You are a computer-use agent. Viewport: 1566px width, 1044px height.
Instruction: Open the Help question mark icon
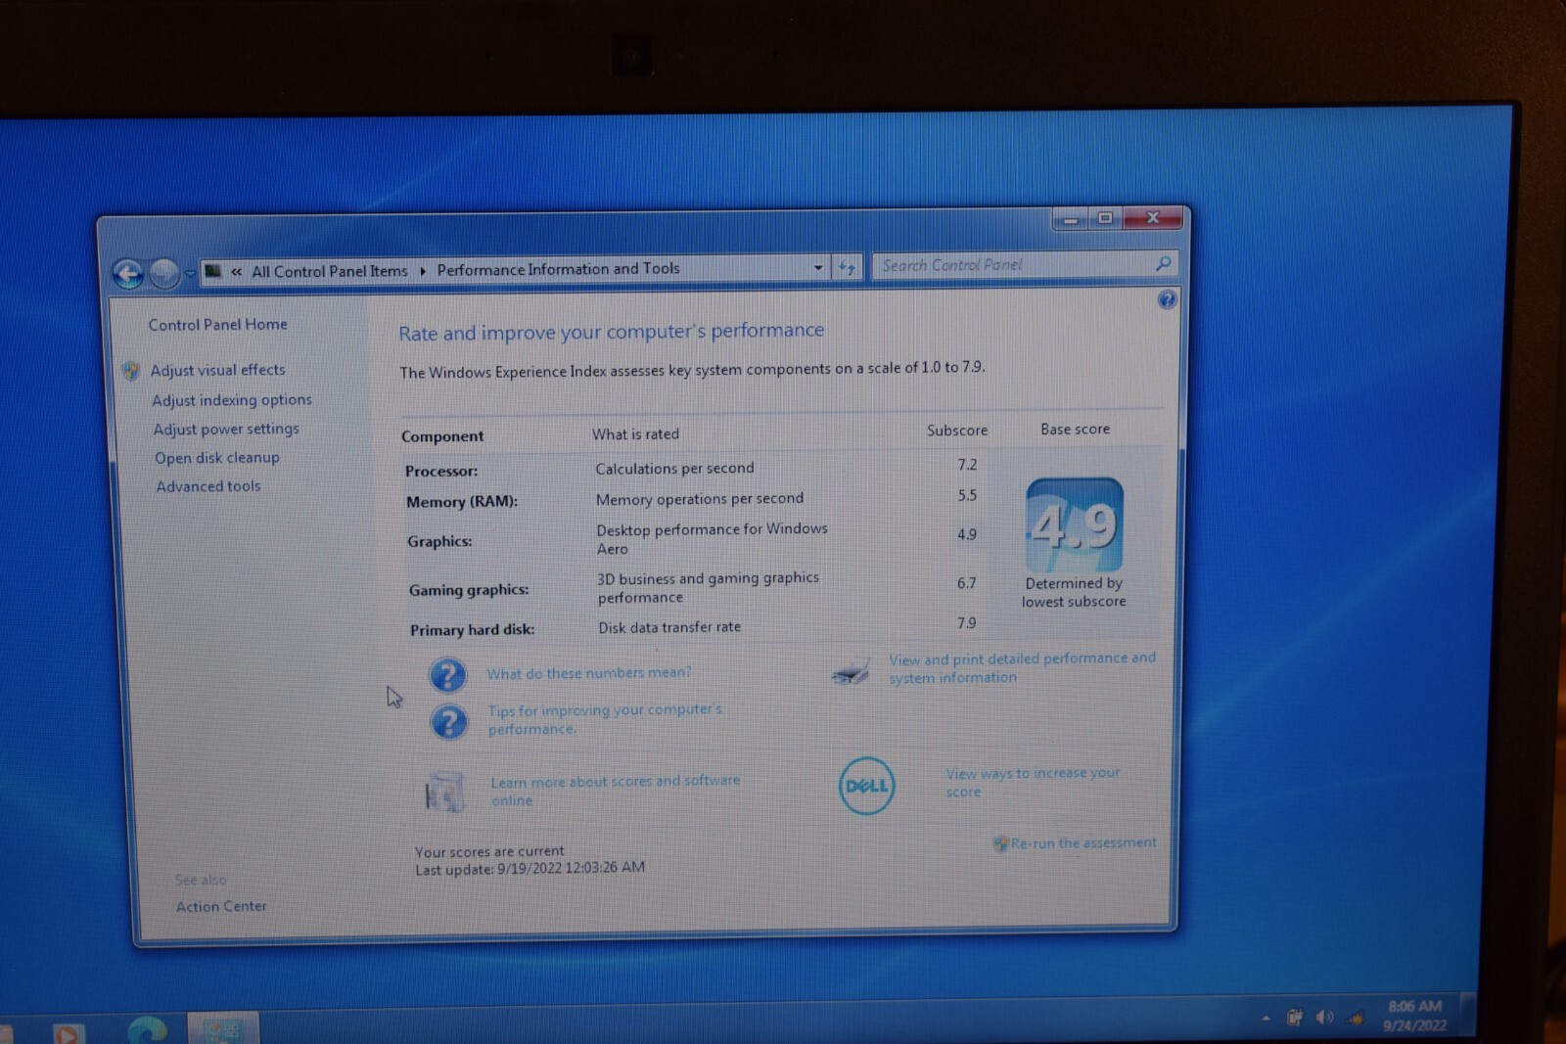tap(1167, 299)
